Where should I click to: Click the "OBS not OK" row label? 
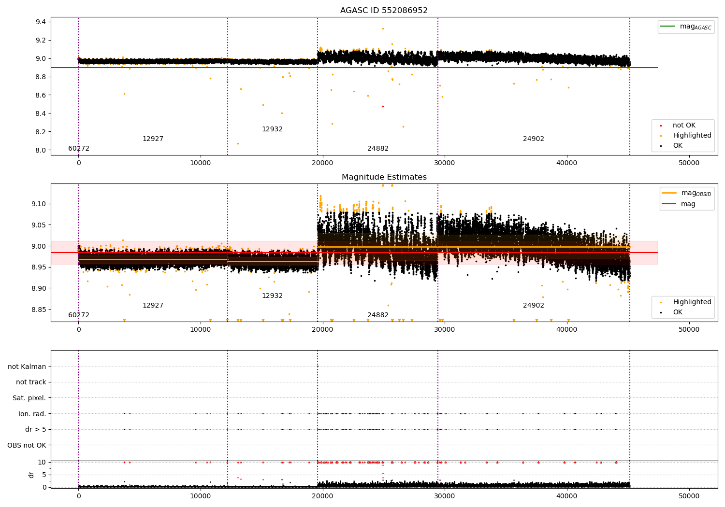coord(27,445)
